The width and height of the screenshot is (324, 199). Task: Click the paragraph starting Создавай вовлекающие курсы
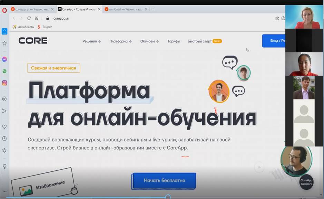click(x=129, y=144)
